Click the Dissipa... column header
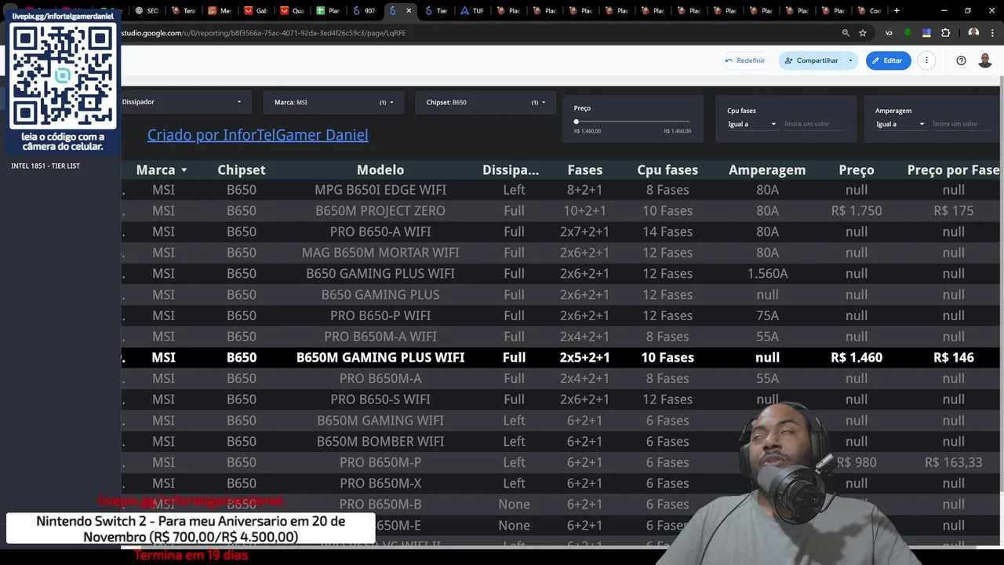1004x565 pixels. [x=511, y=169]
